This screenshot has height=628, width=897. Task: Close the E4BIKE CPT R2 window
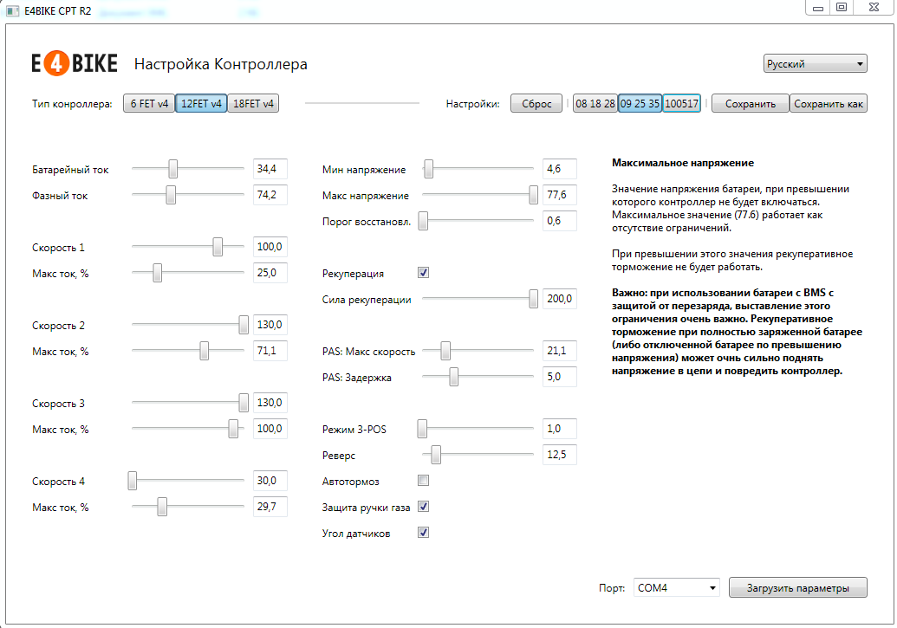[874, 8]
